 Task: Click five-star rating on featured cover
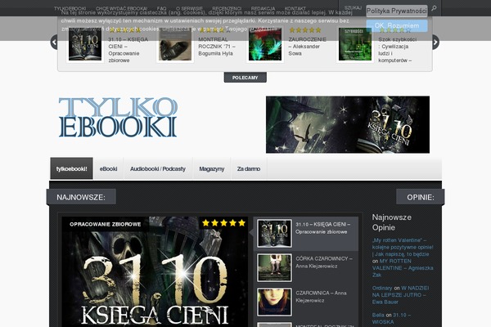(x=223, y=223)
